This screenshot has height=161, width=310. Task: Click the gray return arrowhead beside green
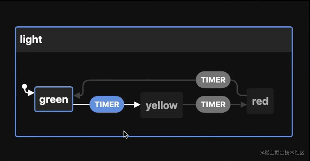pyautogui.click(x=77, y=96)
